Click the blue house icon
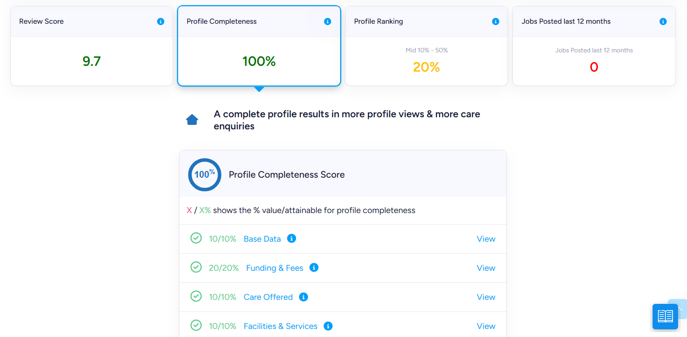687x337 pixels. pyautogui.click(x=192, y=120)
